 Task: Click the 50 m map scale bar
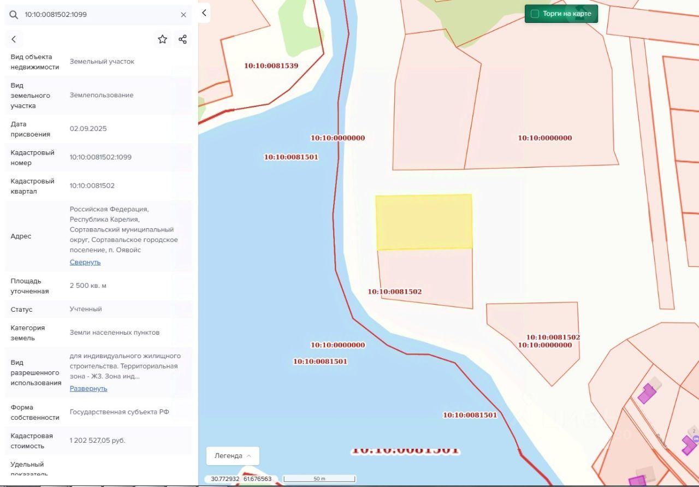[319, 479]
